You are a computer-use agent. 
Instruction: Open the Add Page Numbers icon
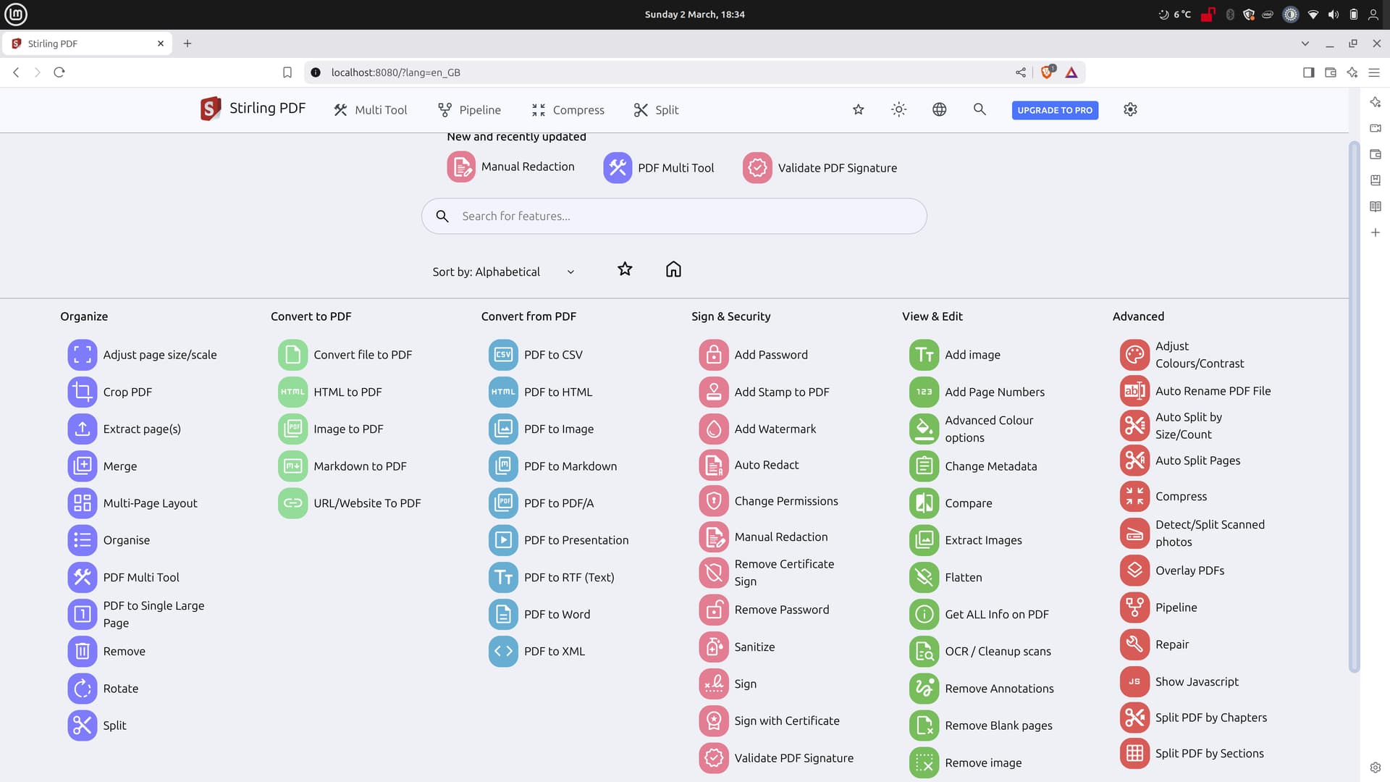coord(924,392)
